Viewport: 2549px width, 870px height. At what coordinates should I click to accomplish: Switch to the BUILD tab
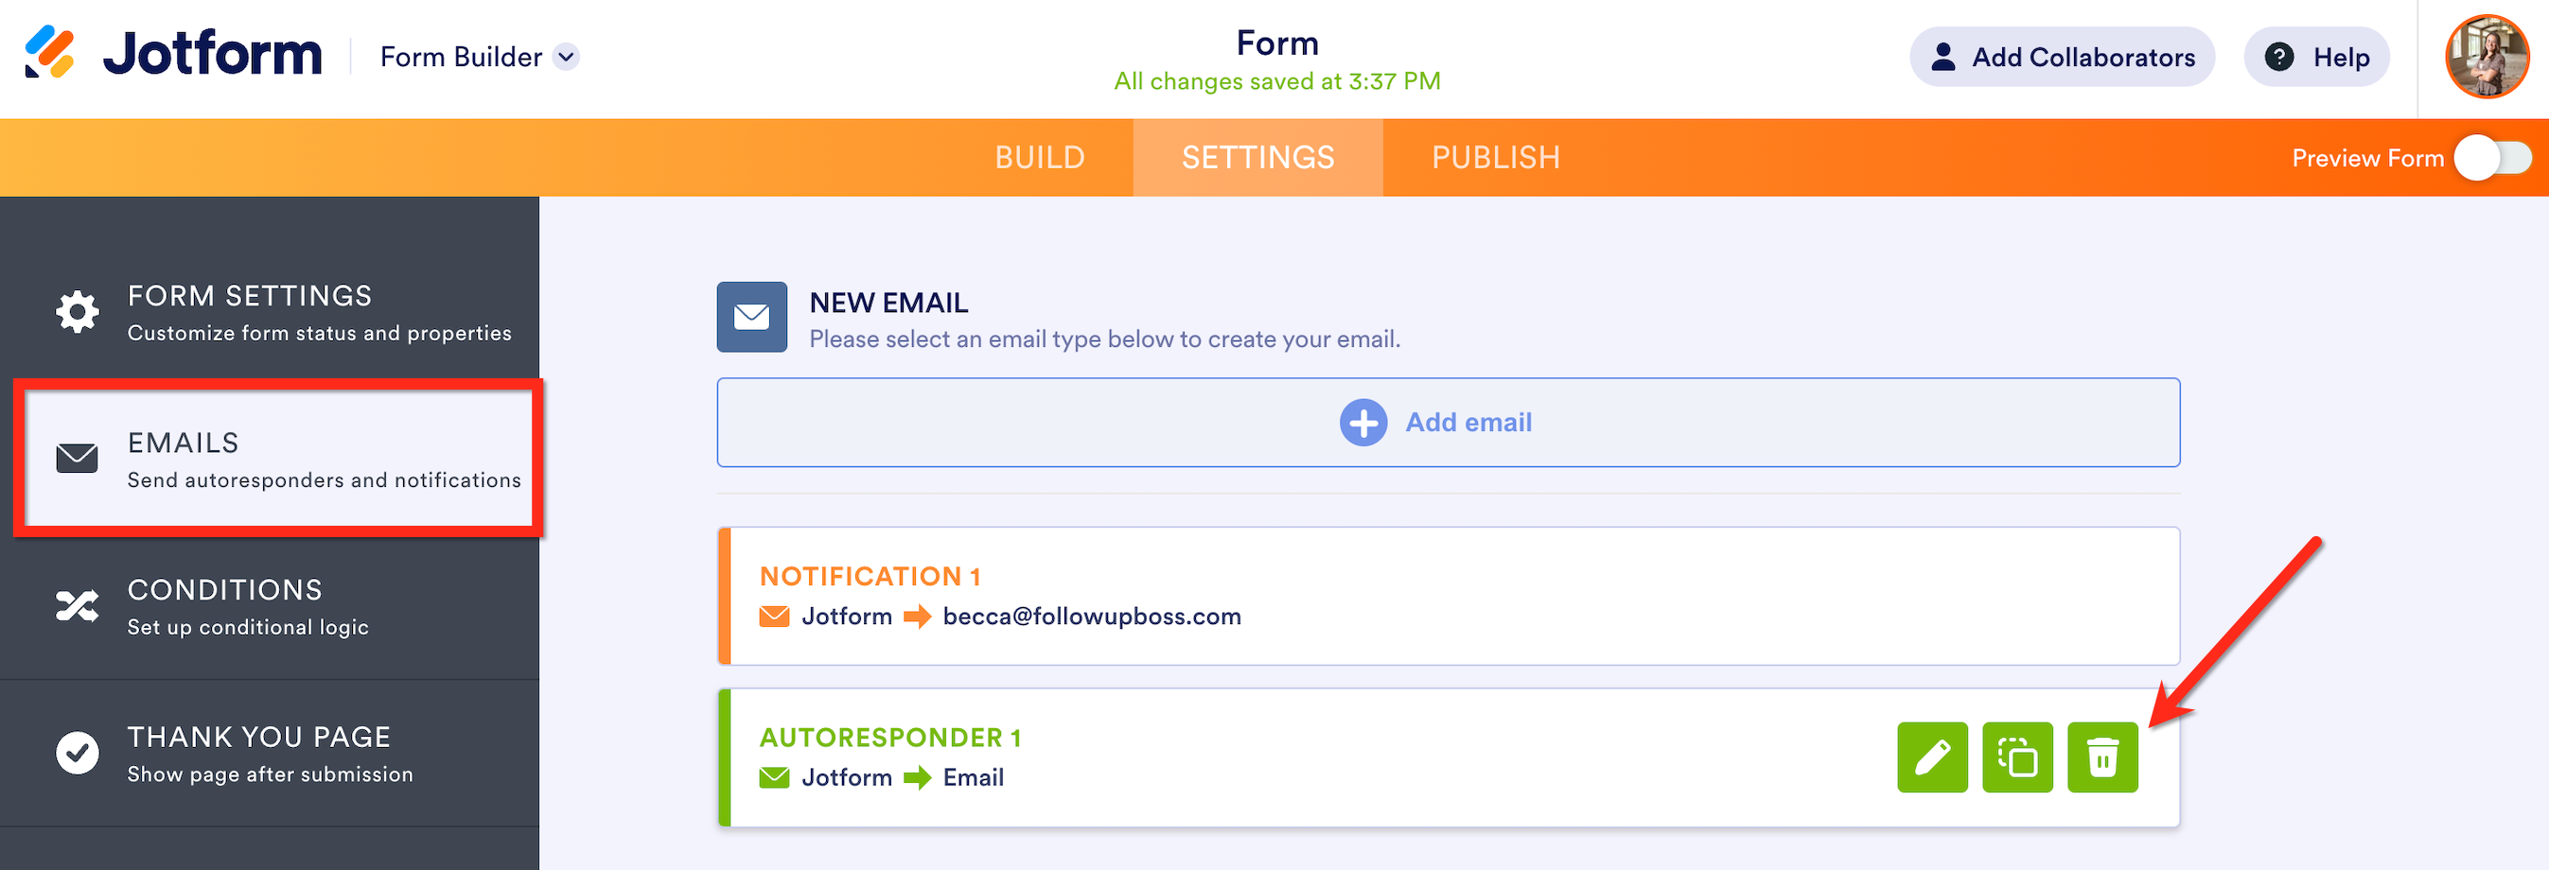(1039, 158)
